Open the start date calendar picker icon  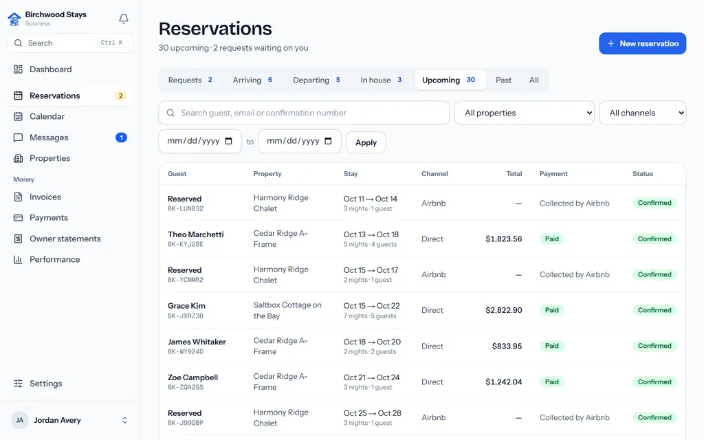(228, 141)
